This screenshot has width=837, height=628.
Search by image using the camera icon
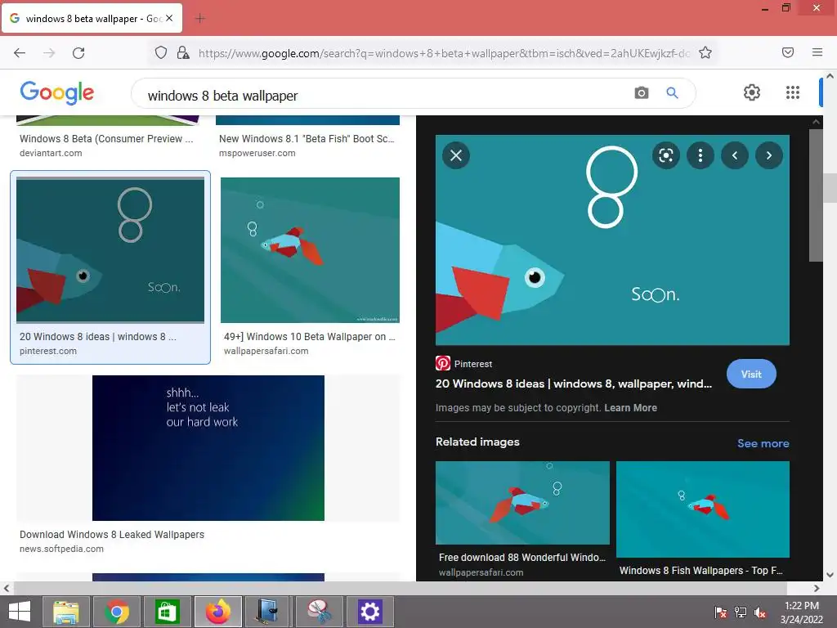pyautogui.click(x=641, y=93)
